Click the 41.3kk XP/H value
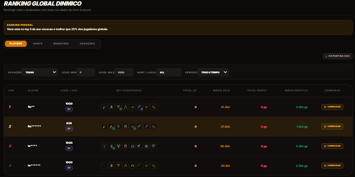This screenshot has width=355, height=177. 225,107
